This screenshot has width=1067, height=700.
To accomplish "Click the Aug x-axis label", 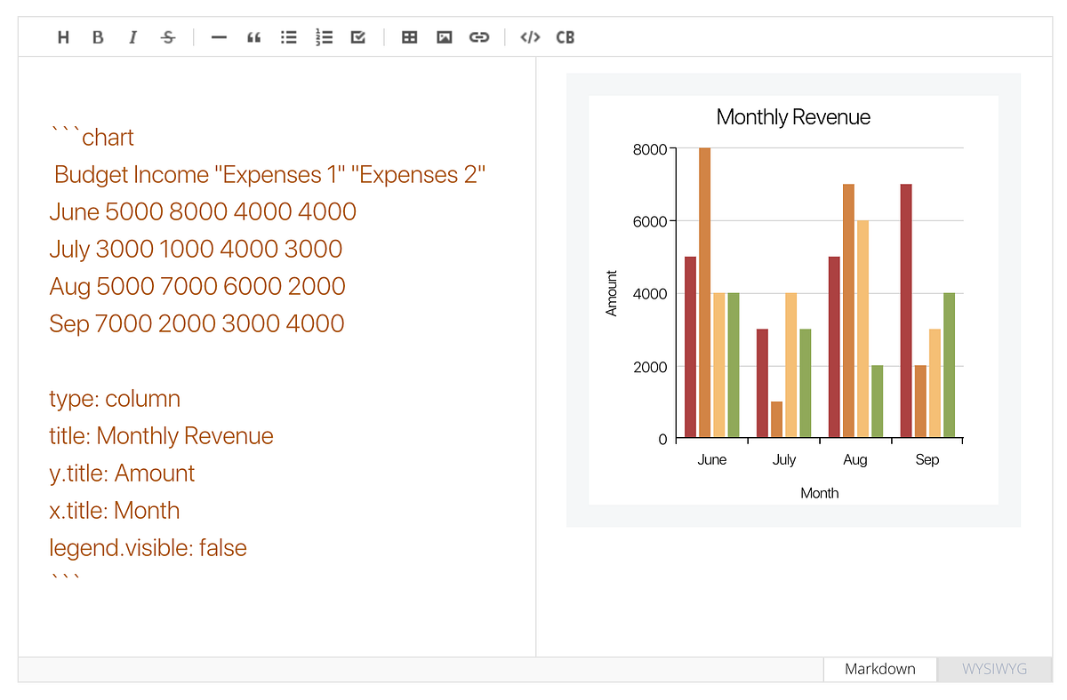I will pyautogui.click(x=855, y=460).
